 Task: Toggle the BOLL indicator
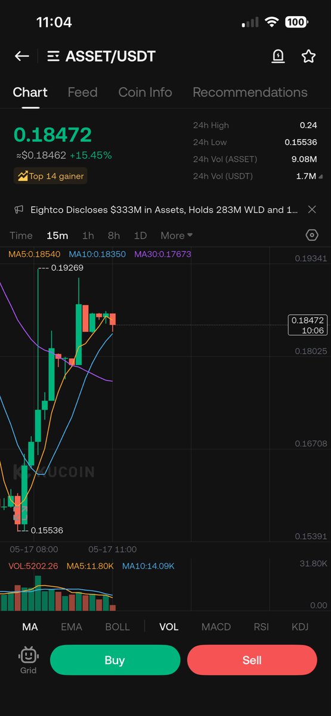(117, 627)
